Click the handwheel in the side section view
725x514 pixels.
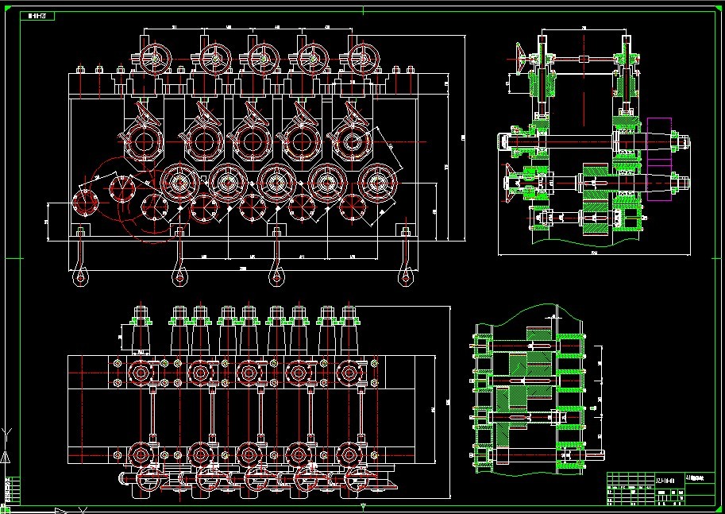(x=520, y=56)
